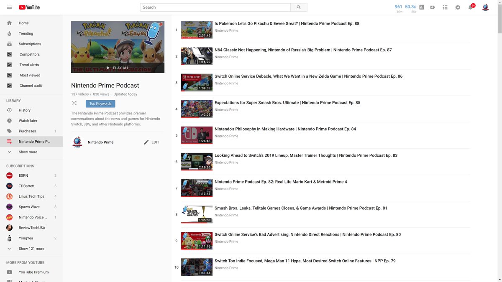The height and width of the screenshot is (282, 502).
Task: Open the Nintendo Voice subscription
Action: (31, 217)
